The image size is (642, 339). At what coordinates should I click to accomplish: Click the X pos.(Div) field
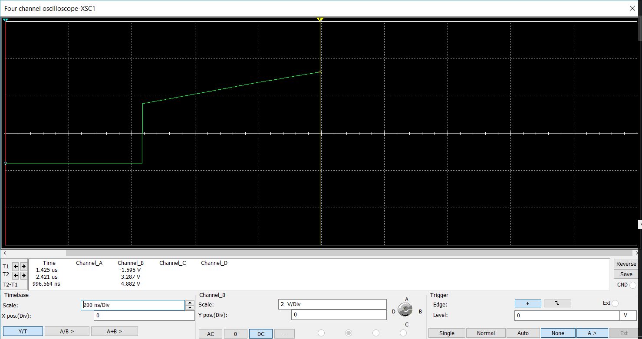click(145, 316)
